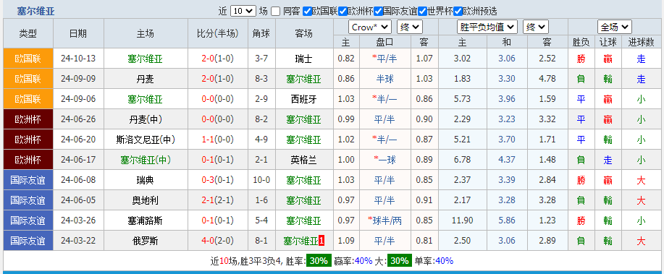Open score 2-1(2-1) of the 24-06-05 match
This screenshot has width=664, height=274.
coord(218,200)
